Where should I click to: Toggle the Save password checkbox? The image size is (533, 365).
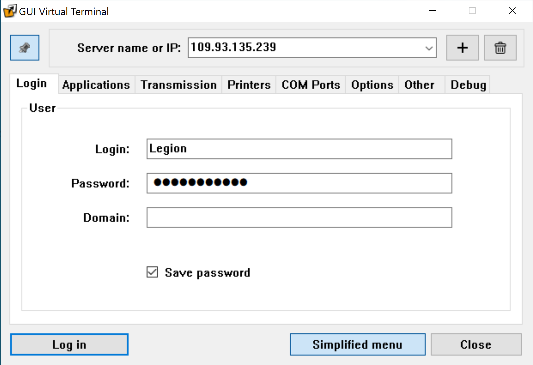(x=152, y=272)
